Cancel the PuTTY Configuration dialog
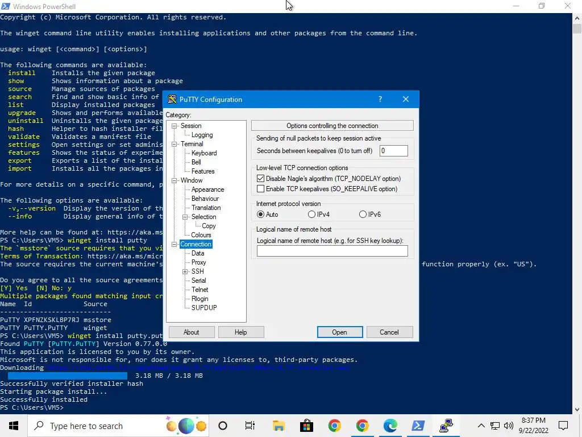 pos(389,332)
